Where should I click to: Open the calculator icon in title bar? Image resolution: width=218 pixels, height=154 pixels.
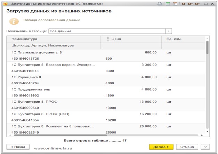point(168,3)
